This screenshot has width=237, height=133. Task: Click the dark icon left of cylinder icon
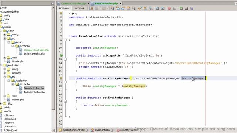187,8
